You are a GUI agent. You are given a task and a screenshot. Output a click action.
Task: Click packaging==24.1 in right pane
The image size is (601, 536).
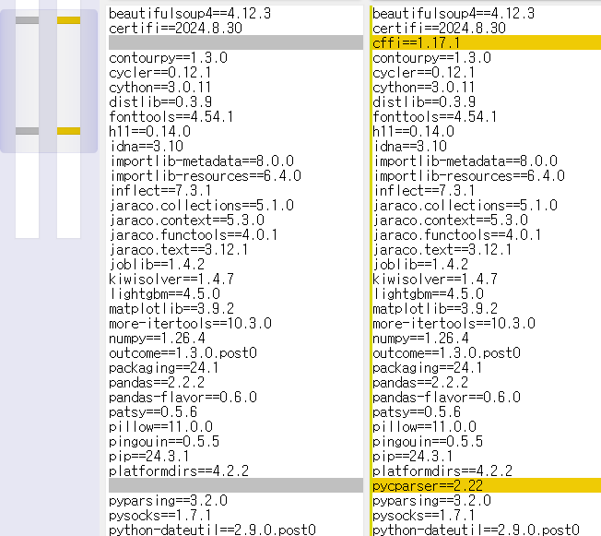coord(428,367)
